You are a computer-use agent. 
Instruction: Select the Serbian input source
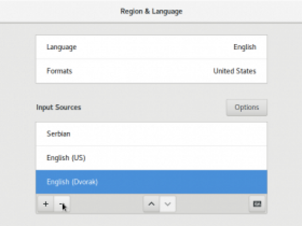(x=152, y=134)
